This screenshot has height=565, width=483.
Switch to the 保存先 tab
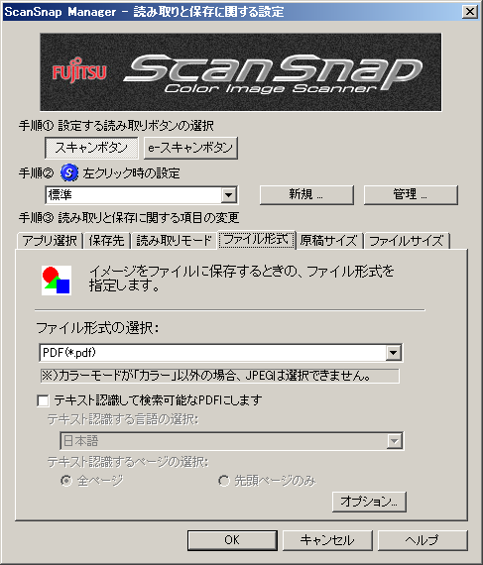[x=107, y=240]
